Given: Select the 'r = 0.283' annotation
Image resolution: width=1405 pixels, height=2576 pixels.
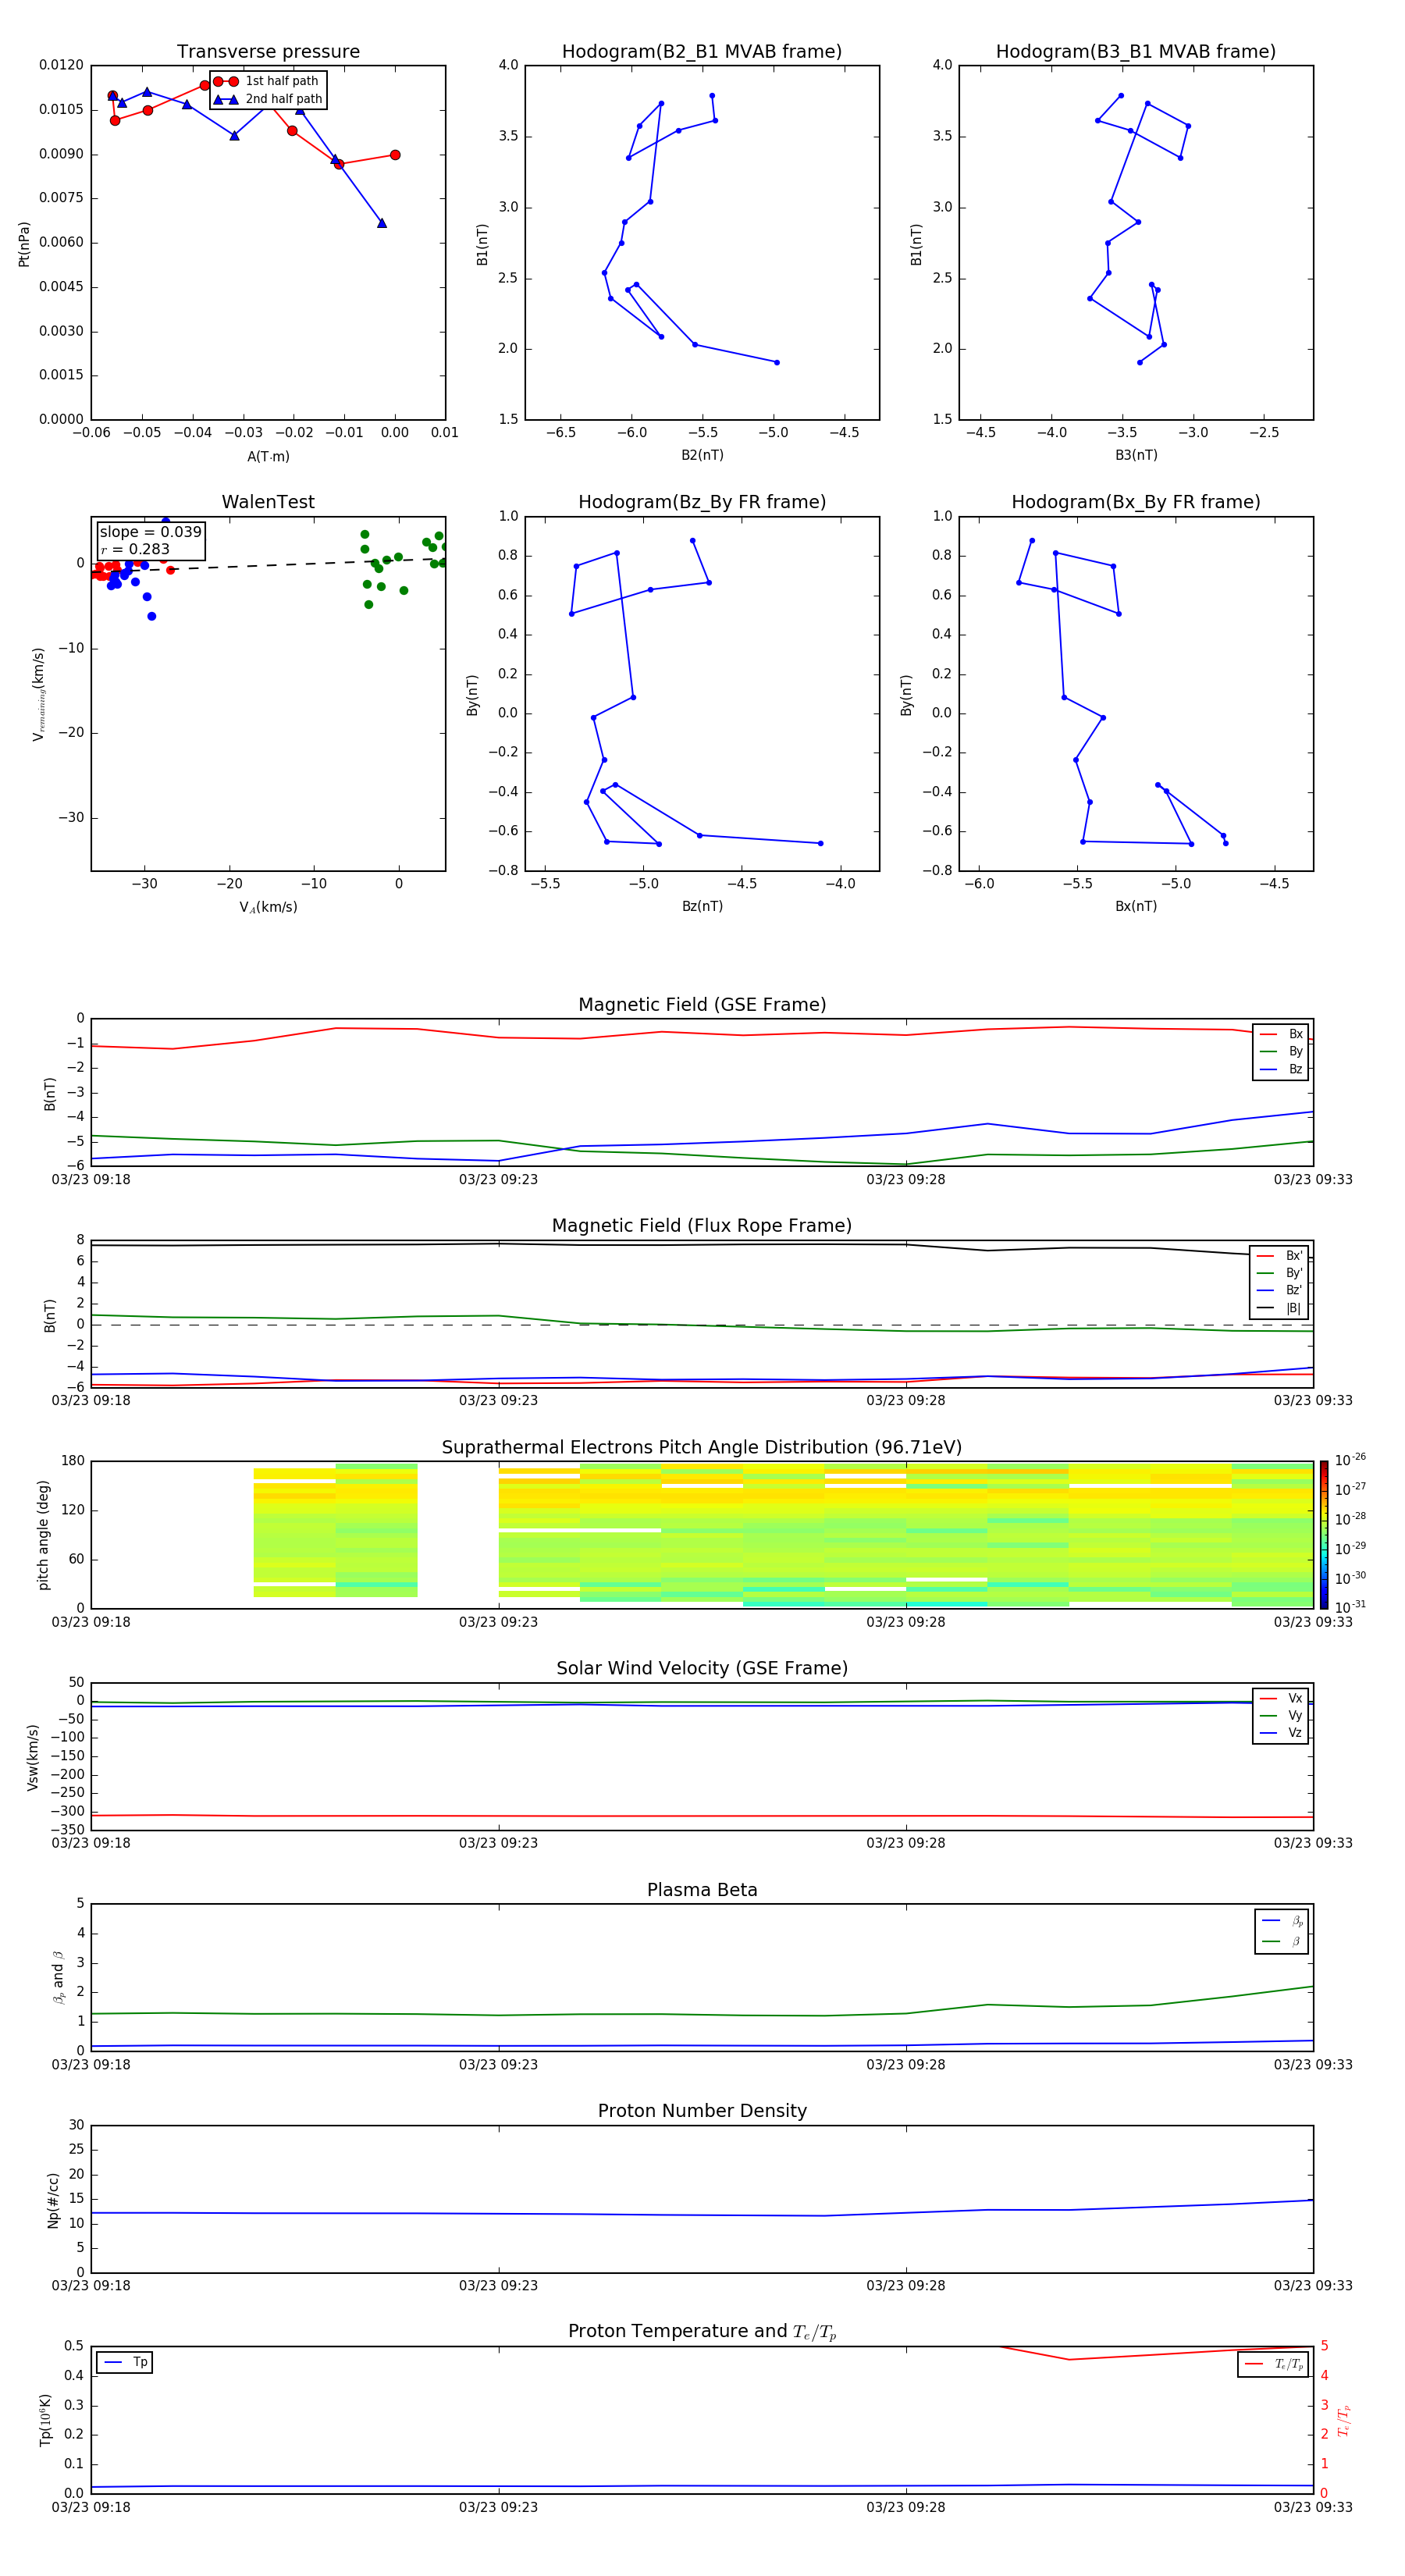Looking at the screenshot, I should coord(135,550).
